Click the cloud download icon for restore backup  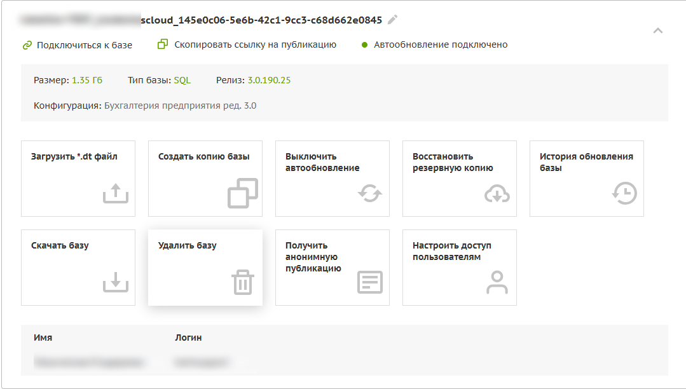click(x=497, y=193)
